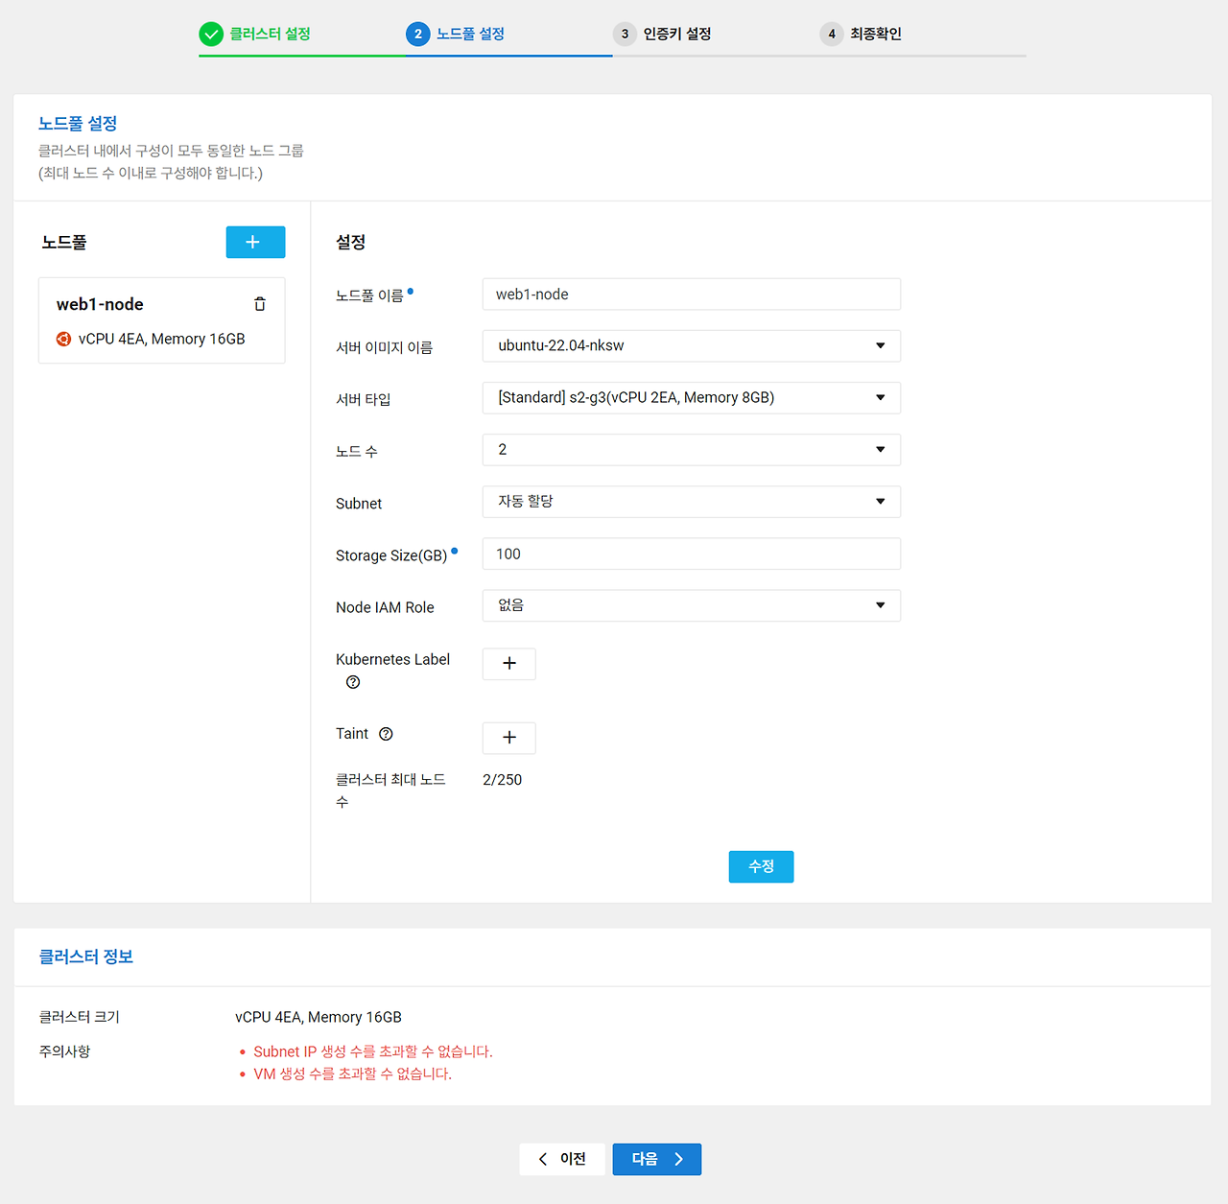Edit the Storage Size field showing 100
The image size is (1228, 1204).
[x=691, y=554]
